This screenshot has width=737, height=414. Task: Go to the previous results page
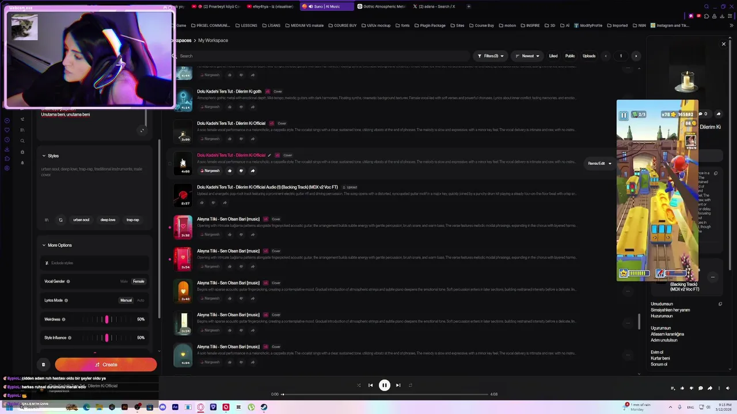pos(606,56)
